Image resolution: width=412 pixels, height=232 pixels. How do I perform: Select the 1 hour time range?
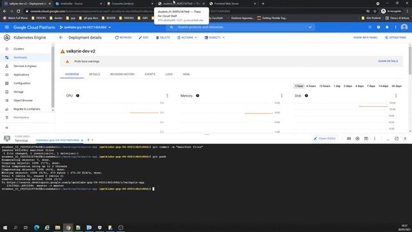point(299,86)
